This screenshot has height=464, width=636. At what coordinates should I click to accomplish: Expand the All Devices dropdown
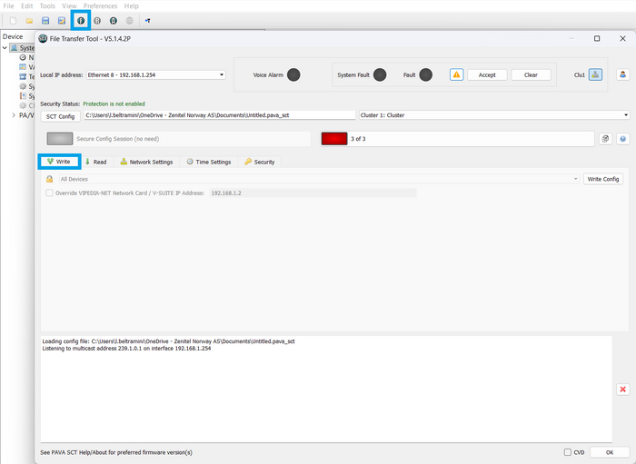click(319, 179)
